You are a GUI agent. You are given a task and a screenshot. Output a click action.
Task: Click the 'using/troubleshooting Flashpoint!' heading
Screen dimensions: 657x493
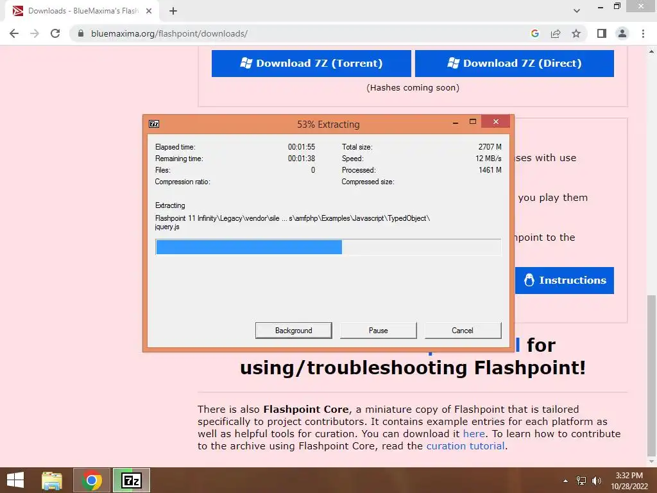(x=413, y=368)
